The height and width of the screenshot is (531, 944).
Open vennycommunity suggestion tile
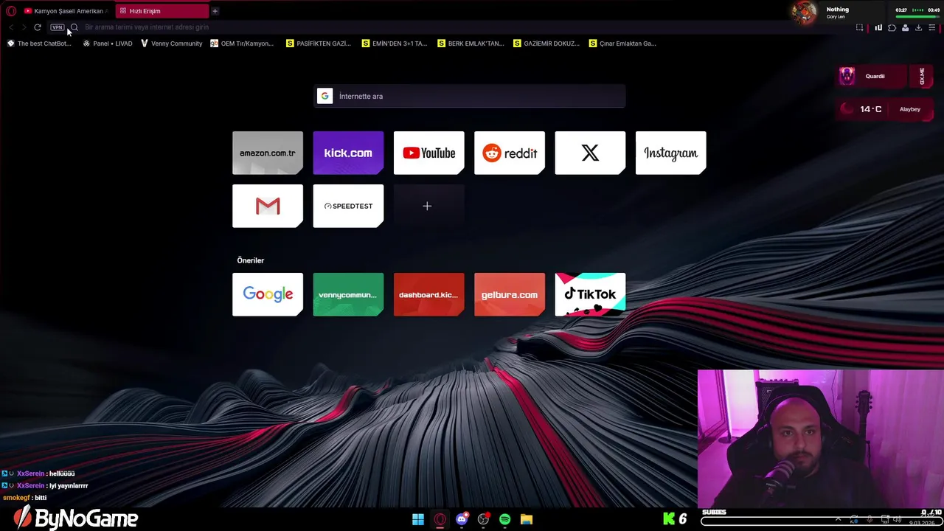tap(348, 294)
